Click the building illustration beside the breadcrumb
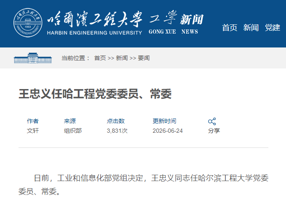 click(33, 58)
